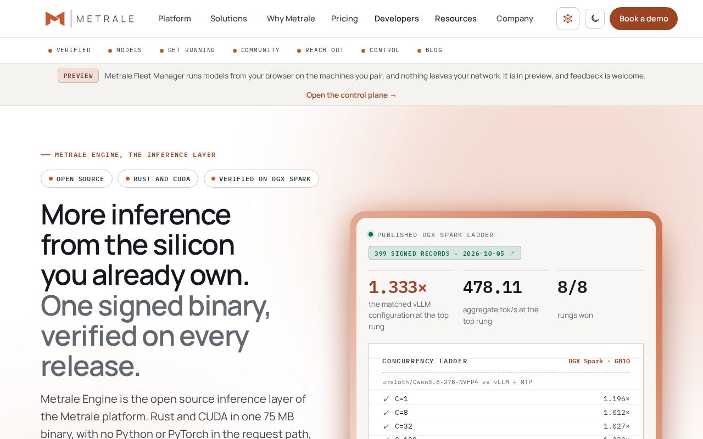The height and width of the screenshot is (439, 703).
Task: Visit the Blog link
Action: coord(430,50)
